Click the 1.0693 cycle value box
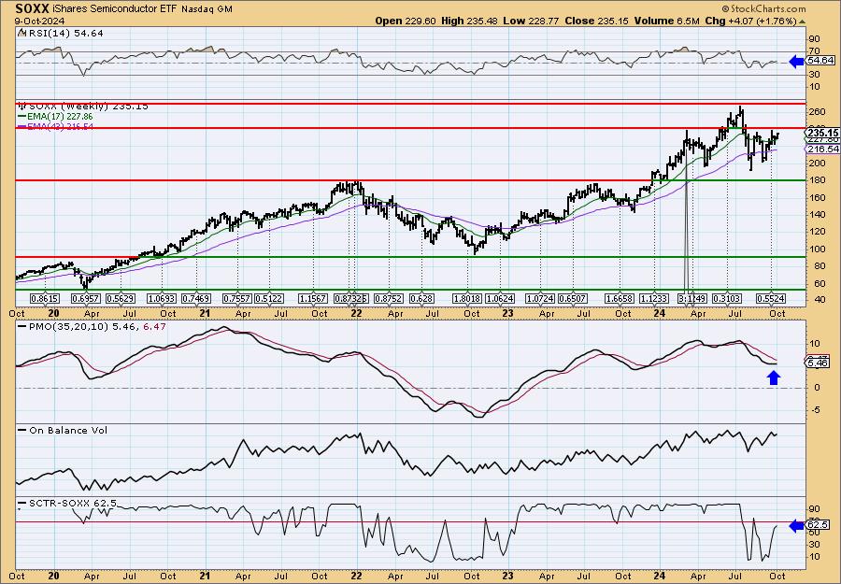 pos(162,298)
